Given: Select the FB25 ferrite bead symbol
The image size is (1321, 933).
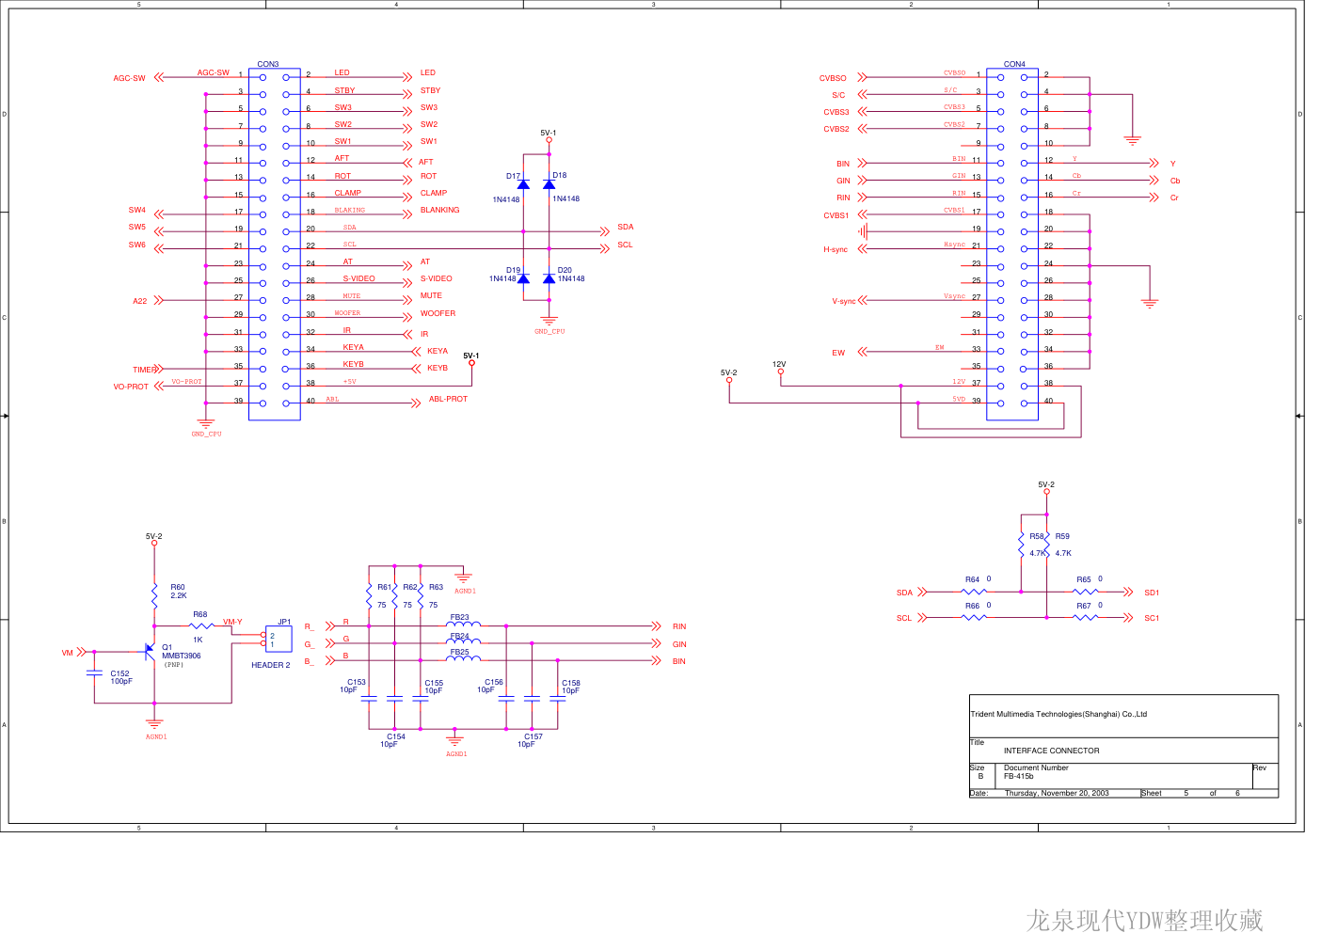Looking at the screenshot, I should point(463,659).
